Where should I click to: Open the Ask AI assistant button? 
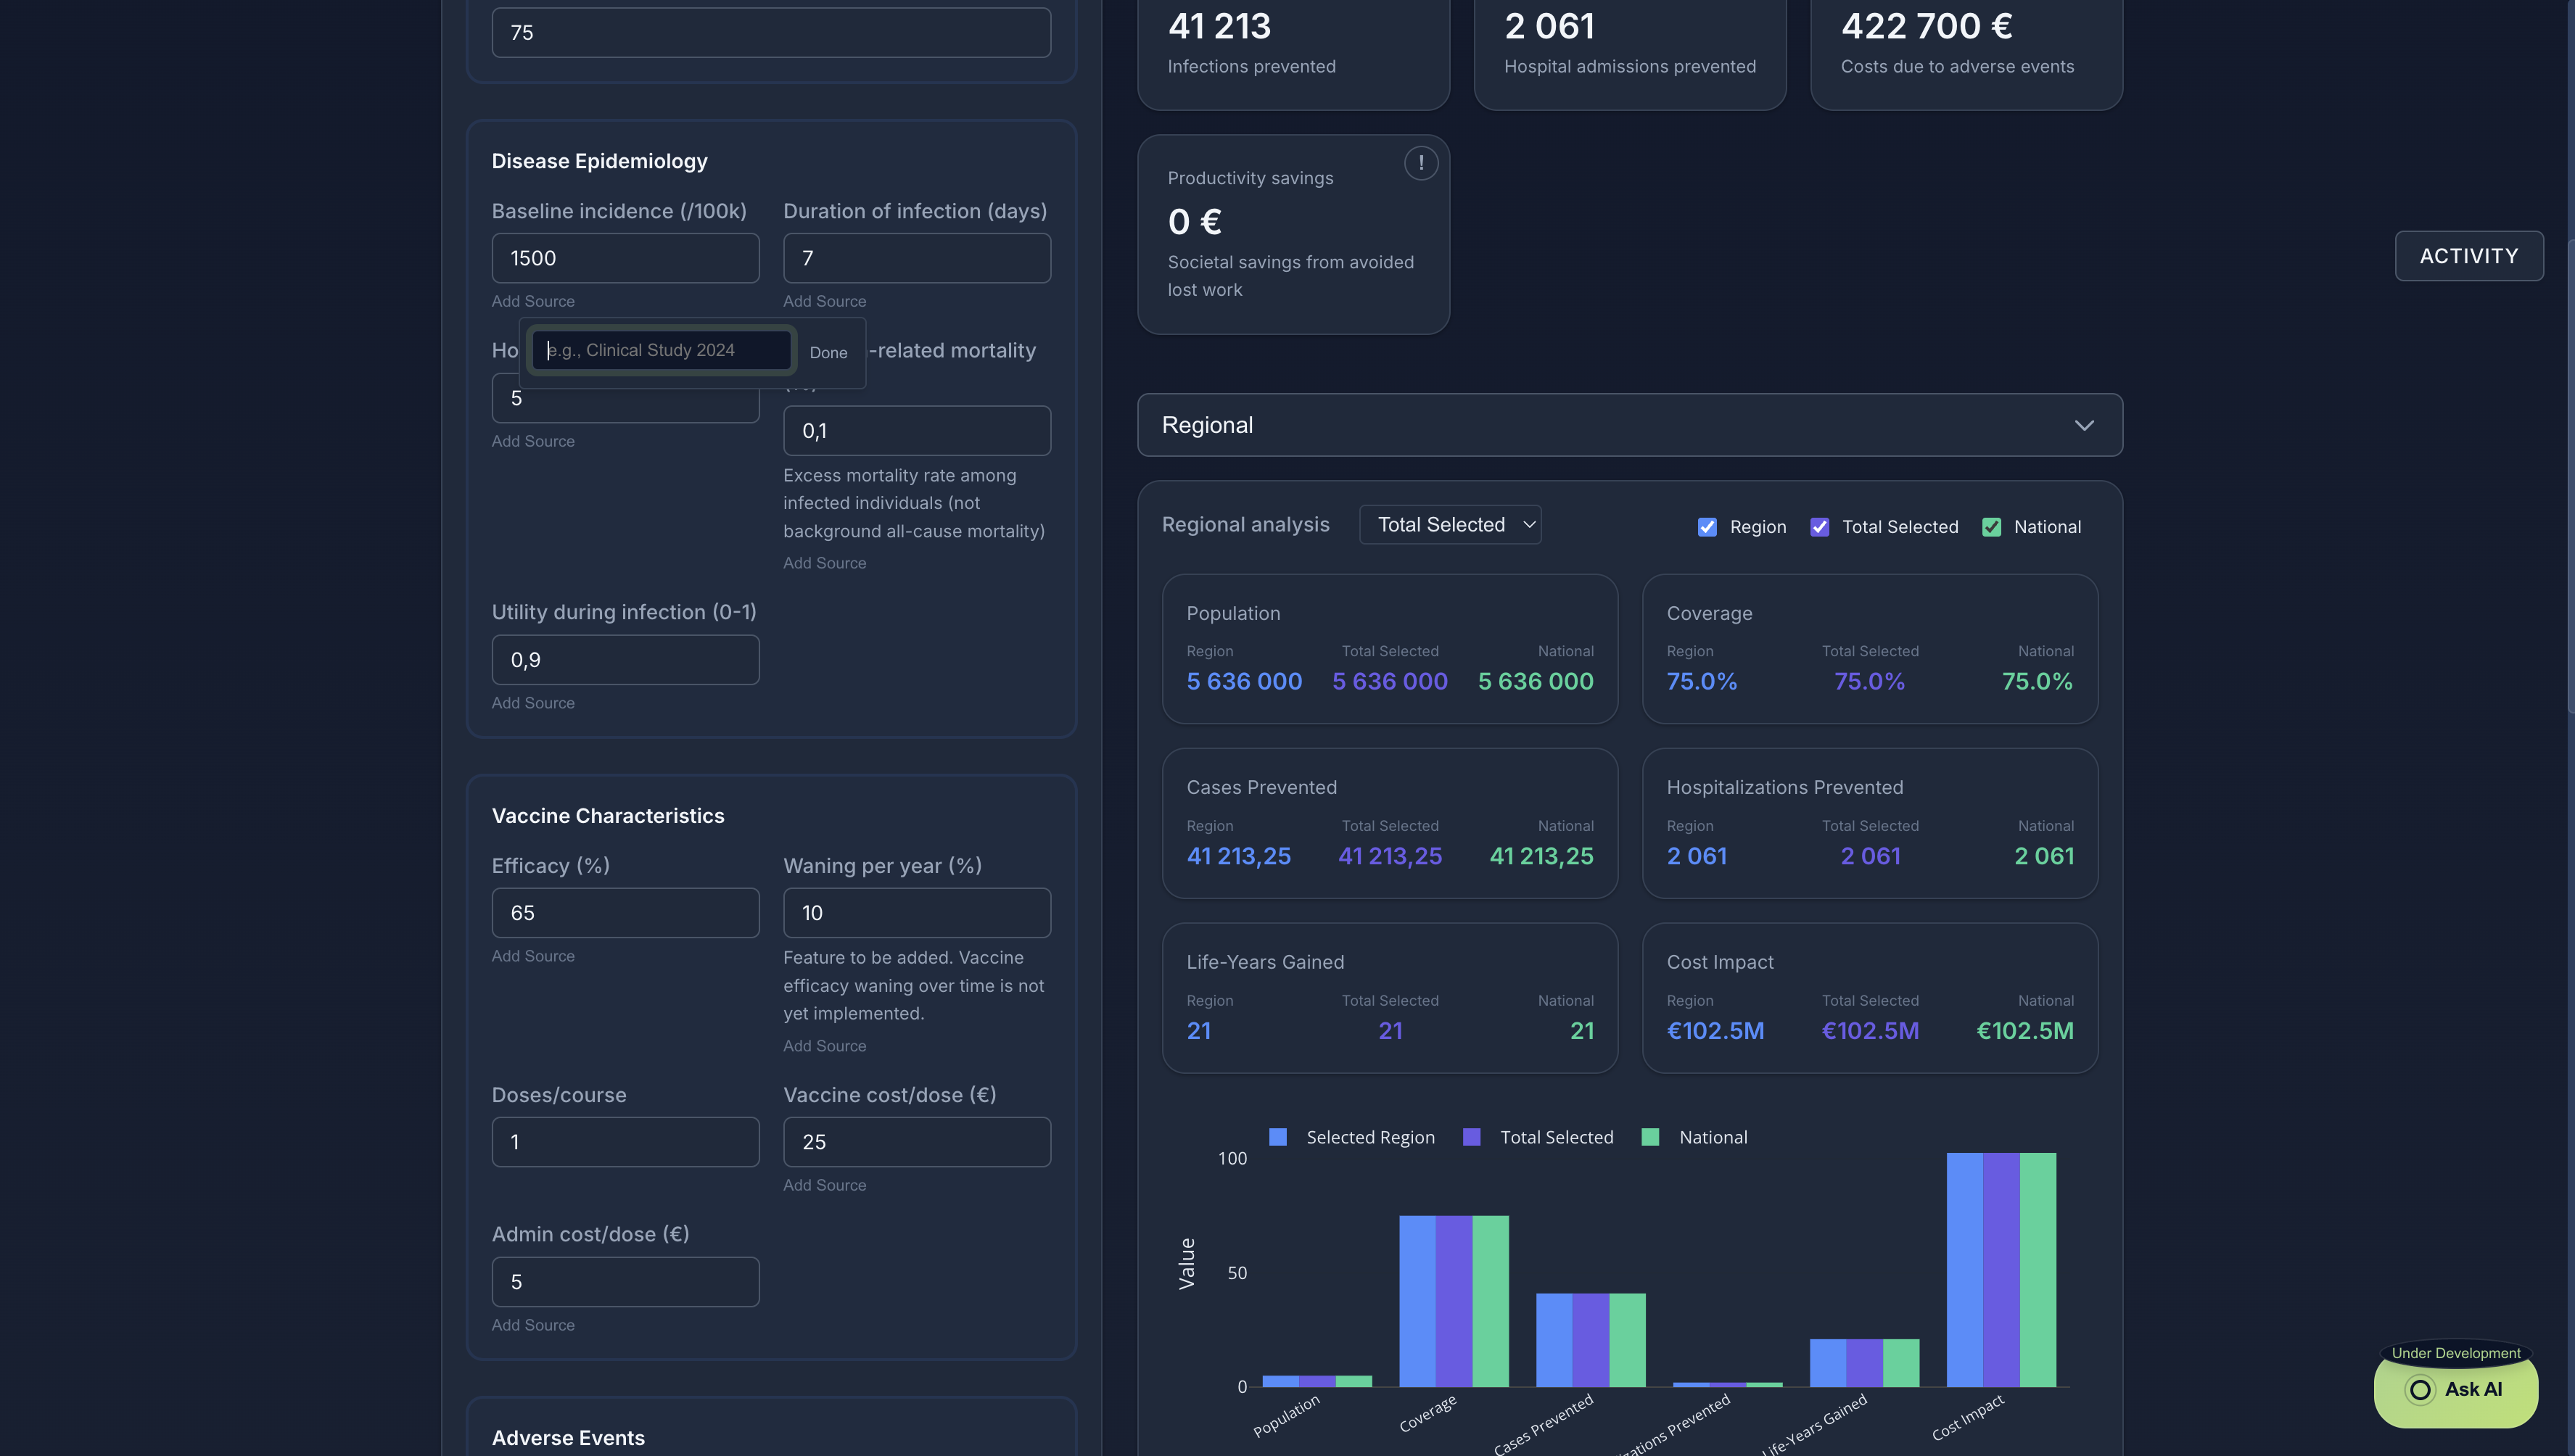[x=2456, y=1389]
